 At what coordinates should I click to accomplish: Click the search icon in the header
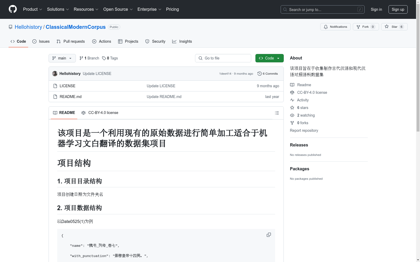(285, 9)
